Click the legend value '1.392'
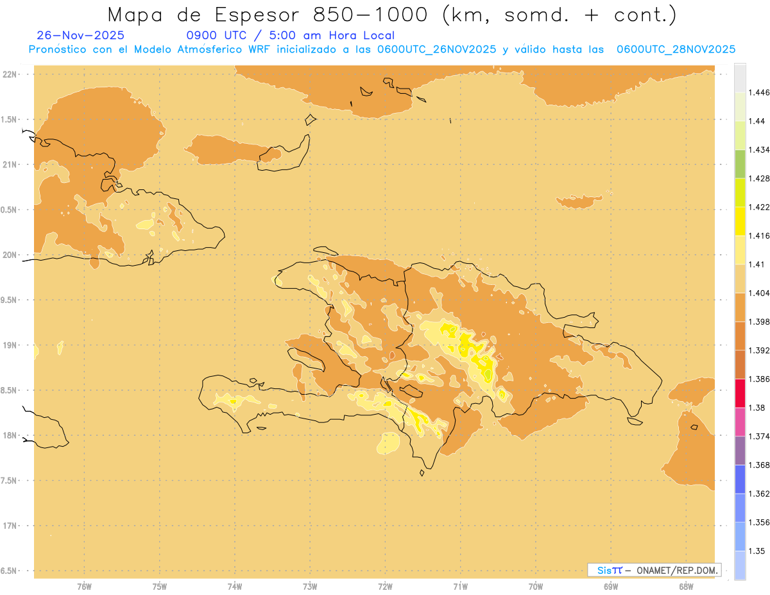The width and height of the screenshot is (770, 595). click(x=759, y=350)
